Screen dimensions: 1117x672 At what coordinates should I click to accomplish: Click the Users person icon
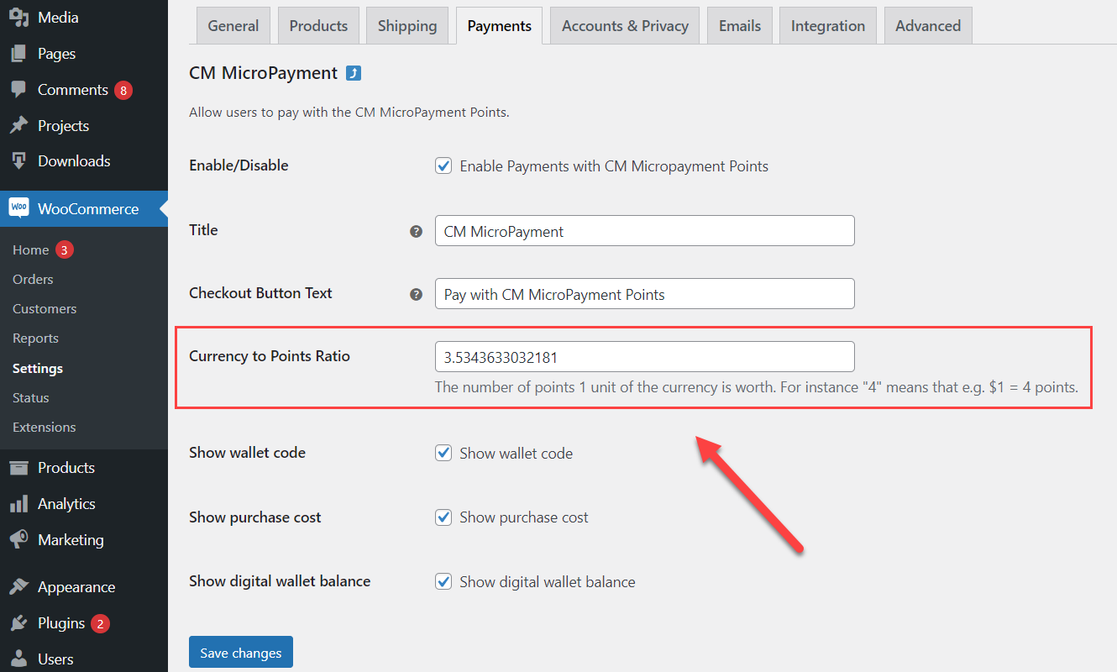click(18, 659)
